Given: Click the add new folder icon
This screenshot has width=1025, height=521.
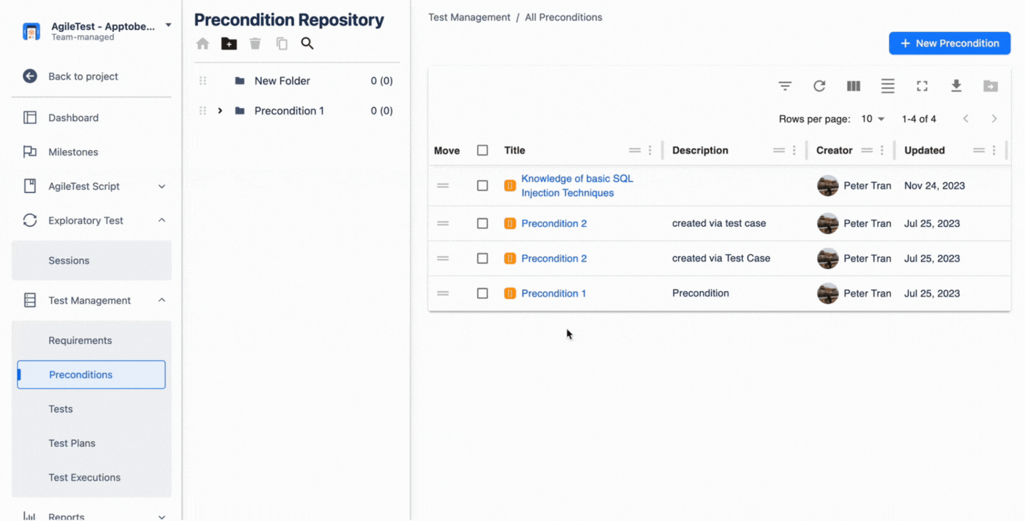Looking at the screenshot, I should tap(229, 44).
